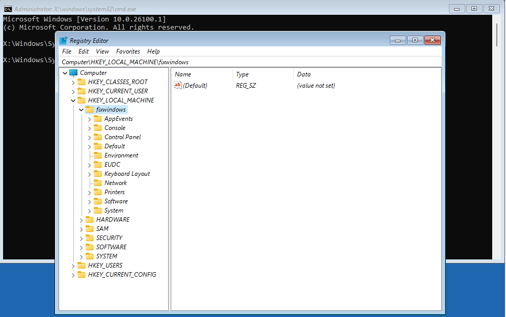Expand the HKEY_CLASSES_ROOT arrow
The image size is (506, 317).
point(73,83)
